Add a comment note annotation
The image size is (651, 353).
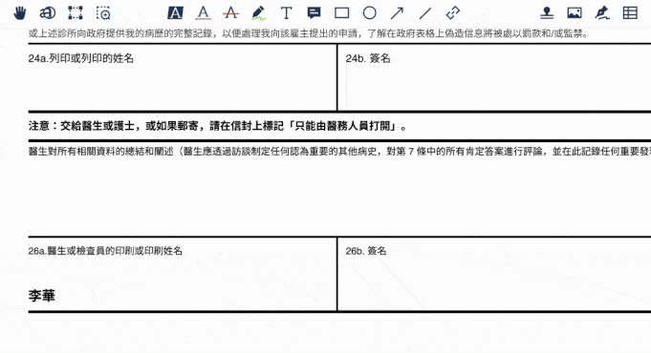314,13
